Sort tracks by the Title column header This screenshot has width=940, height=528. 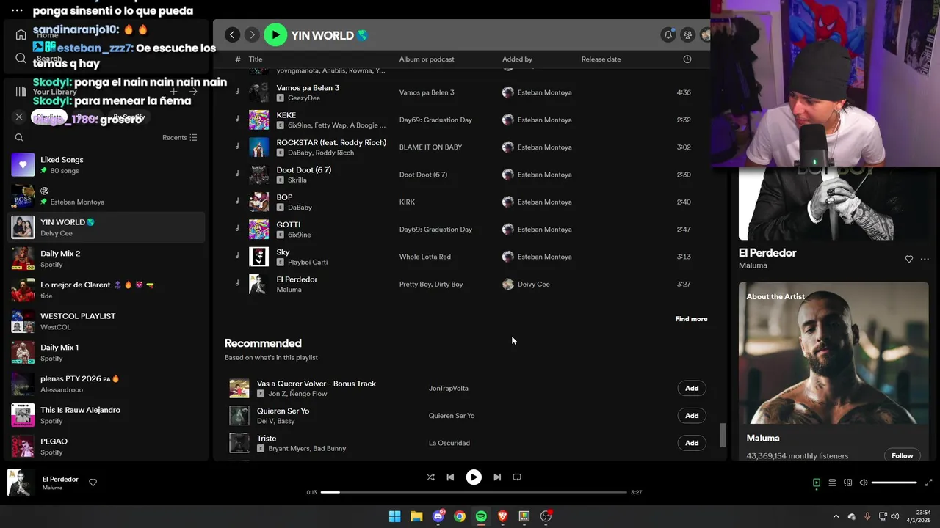coord(256,59)
